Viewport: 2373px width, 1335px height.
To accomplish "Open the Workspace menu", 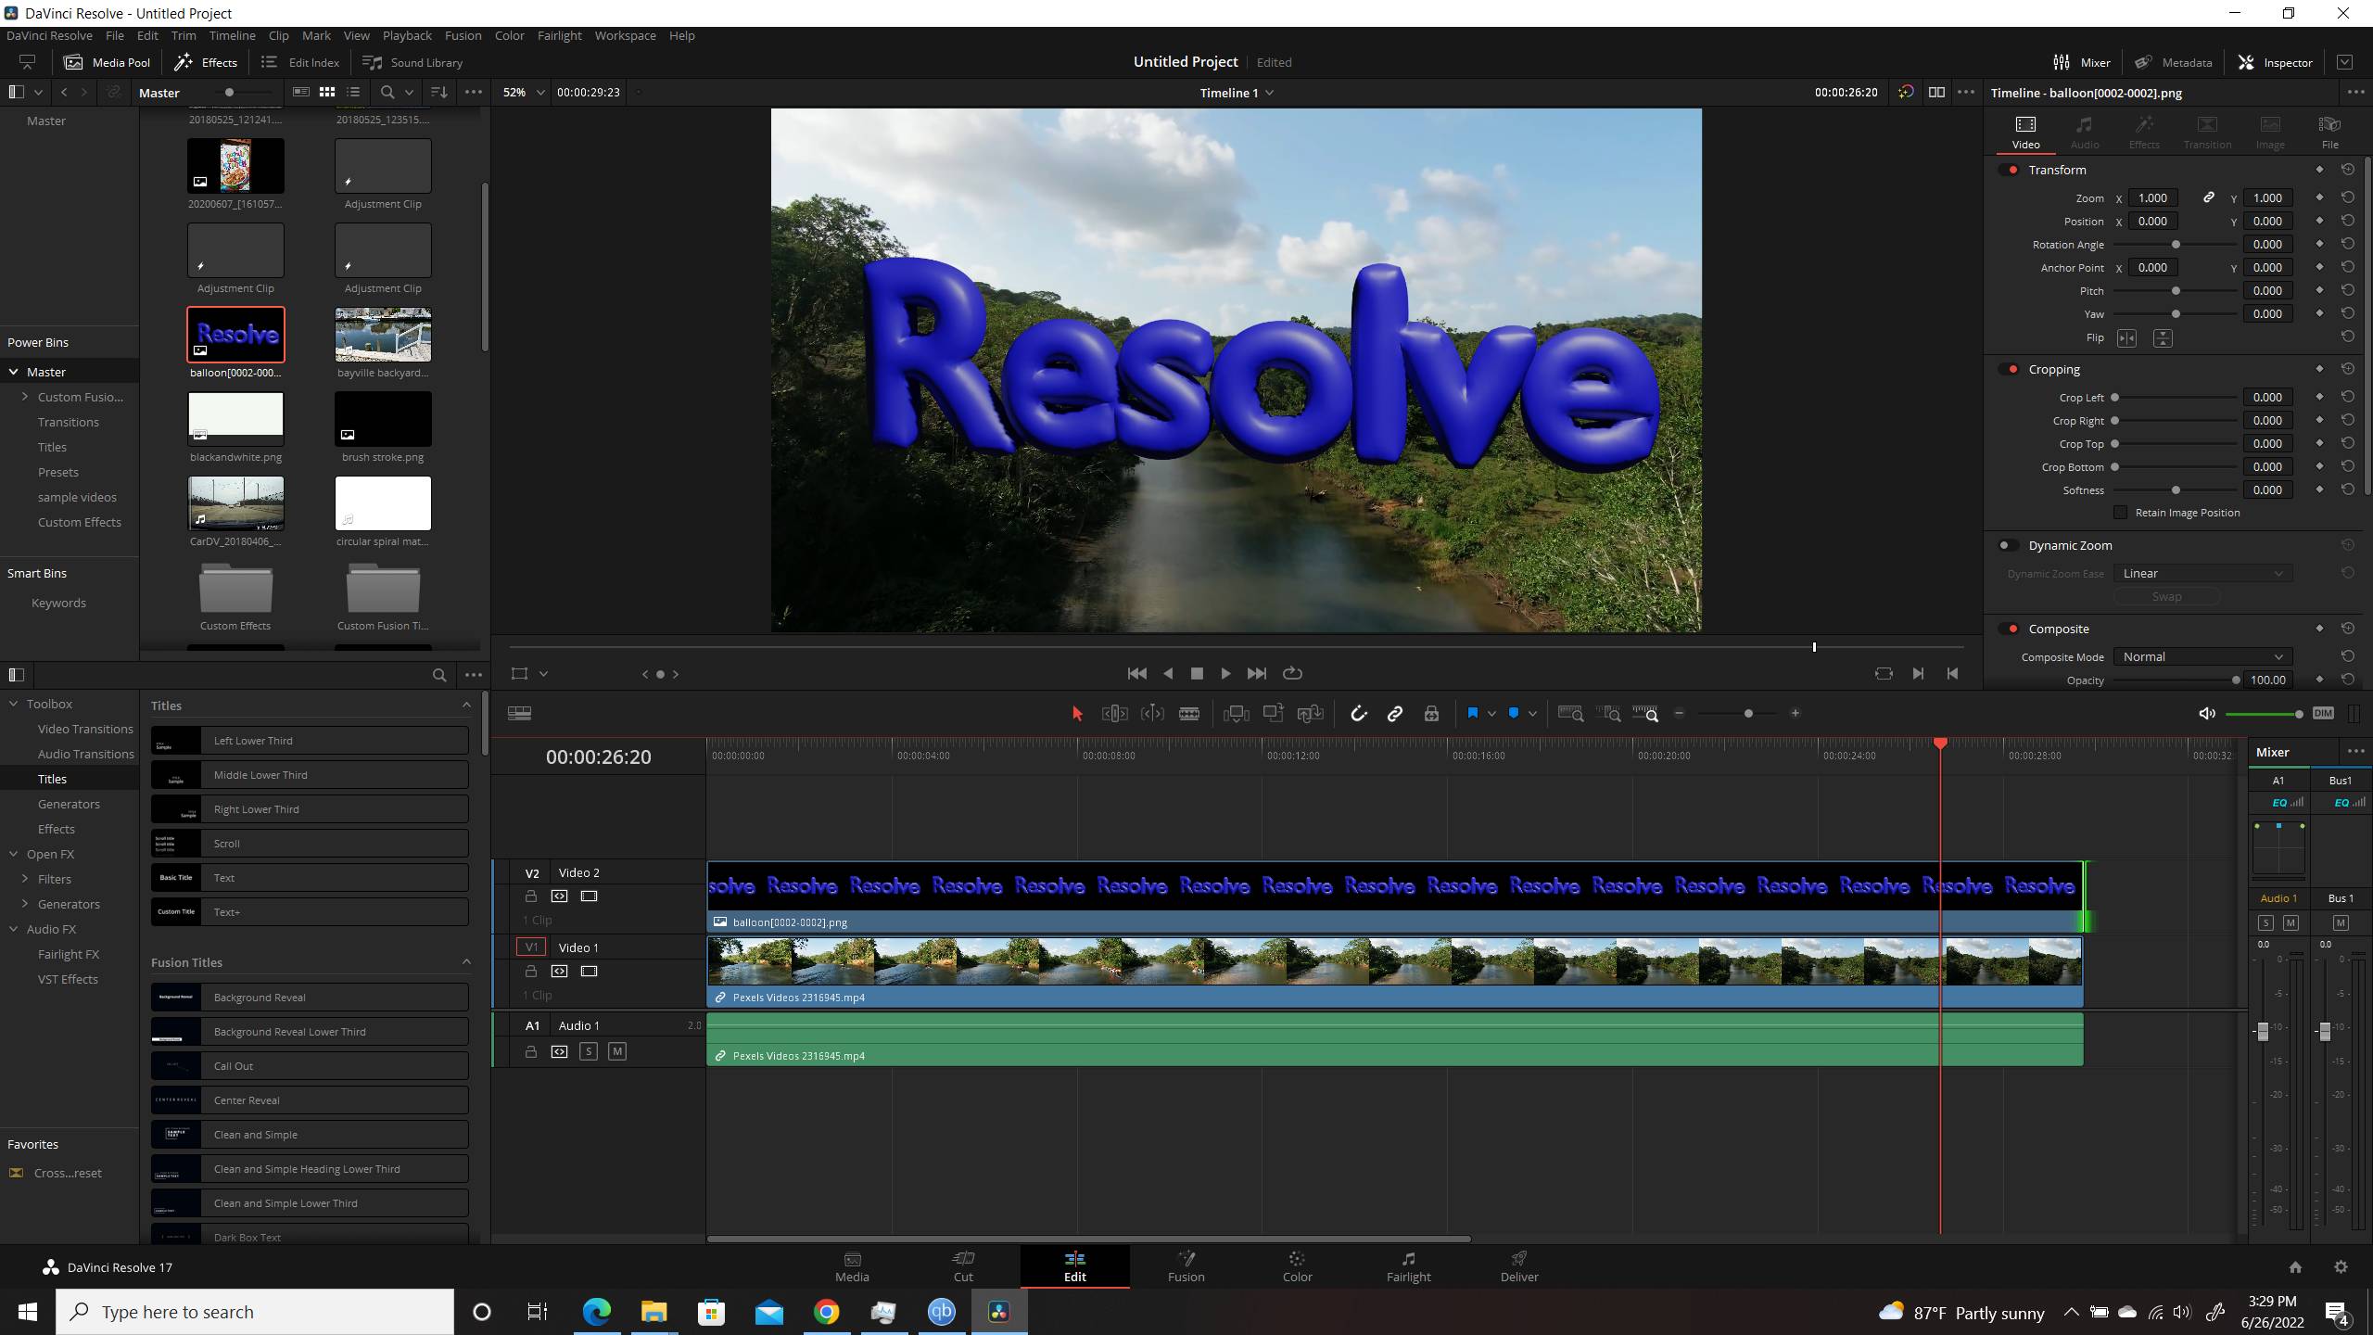I will click(x=625, y=35).
